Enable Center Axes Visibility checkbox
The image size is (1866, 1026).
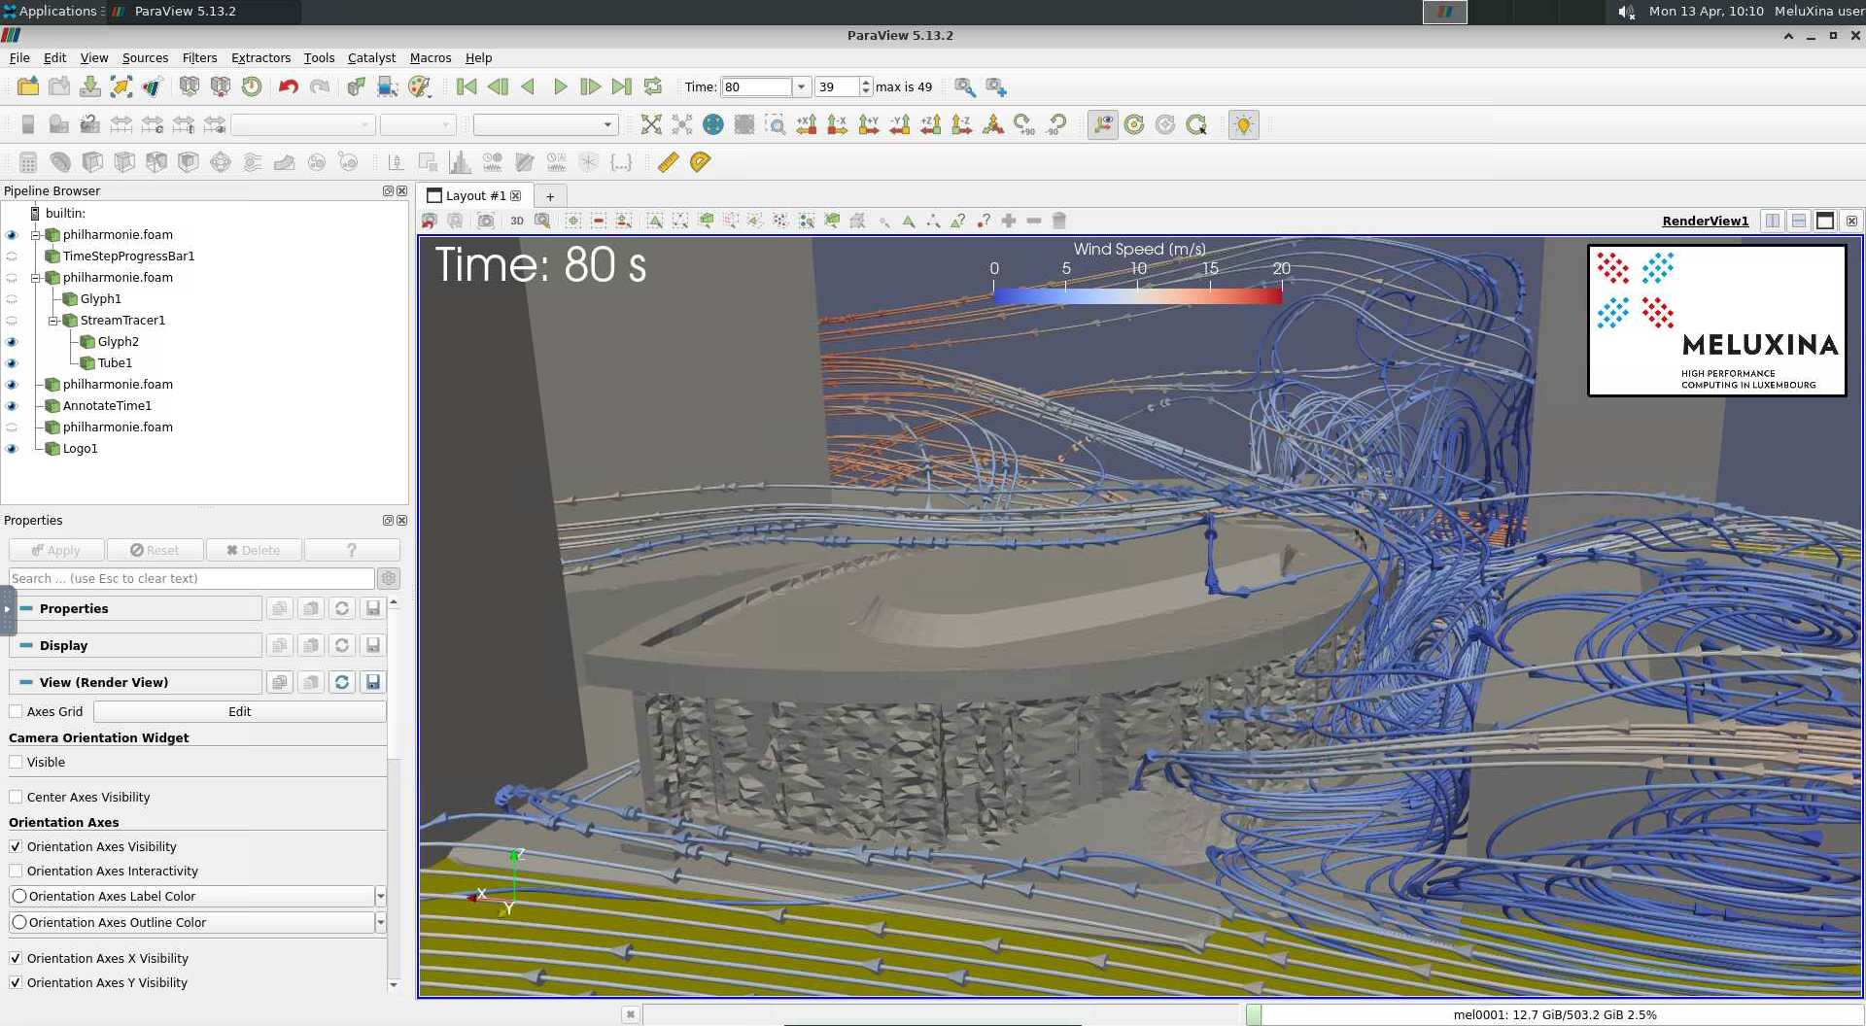(16, 798)
